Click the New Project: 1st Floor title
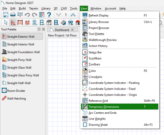The image size is (164, 135). (x=62, y=35)
